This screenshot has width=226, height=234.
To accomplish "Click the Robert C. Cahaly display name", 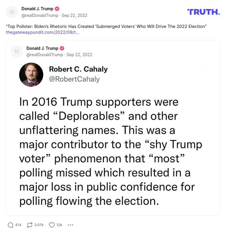I will (x=79, y=70).
